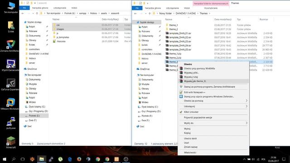The height and width of the screenshot is (163, 290).
Task: Click back arrow in right Themes window
Action: pos(135,14)
